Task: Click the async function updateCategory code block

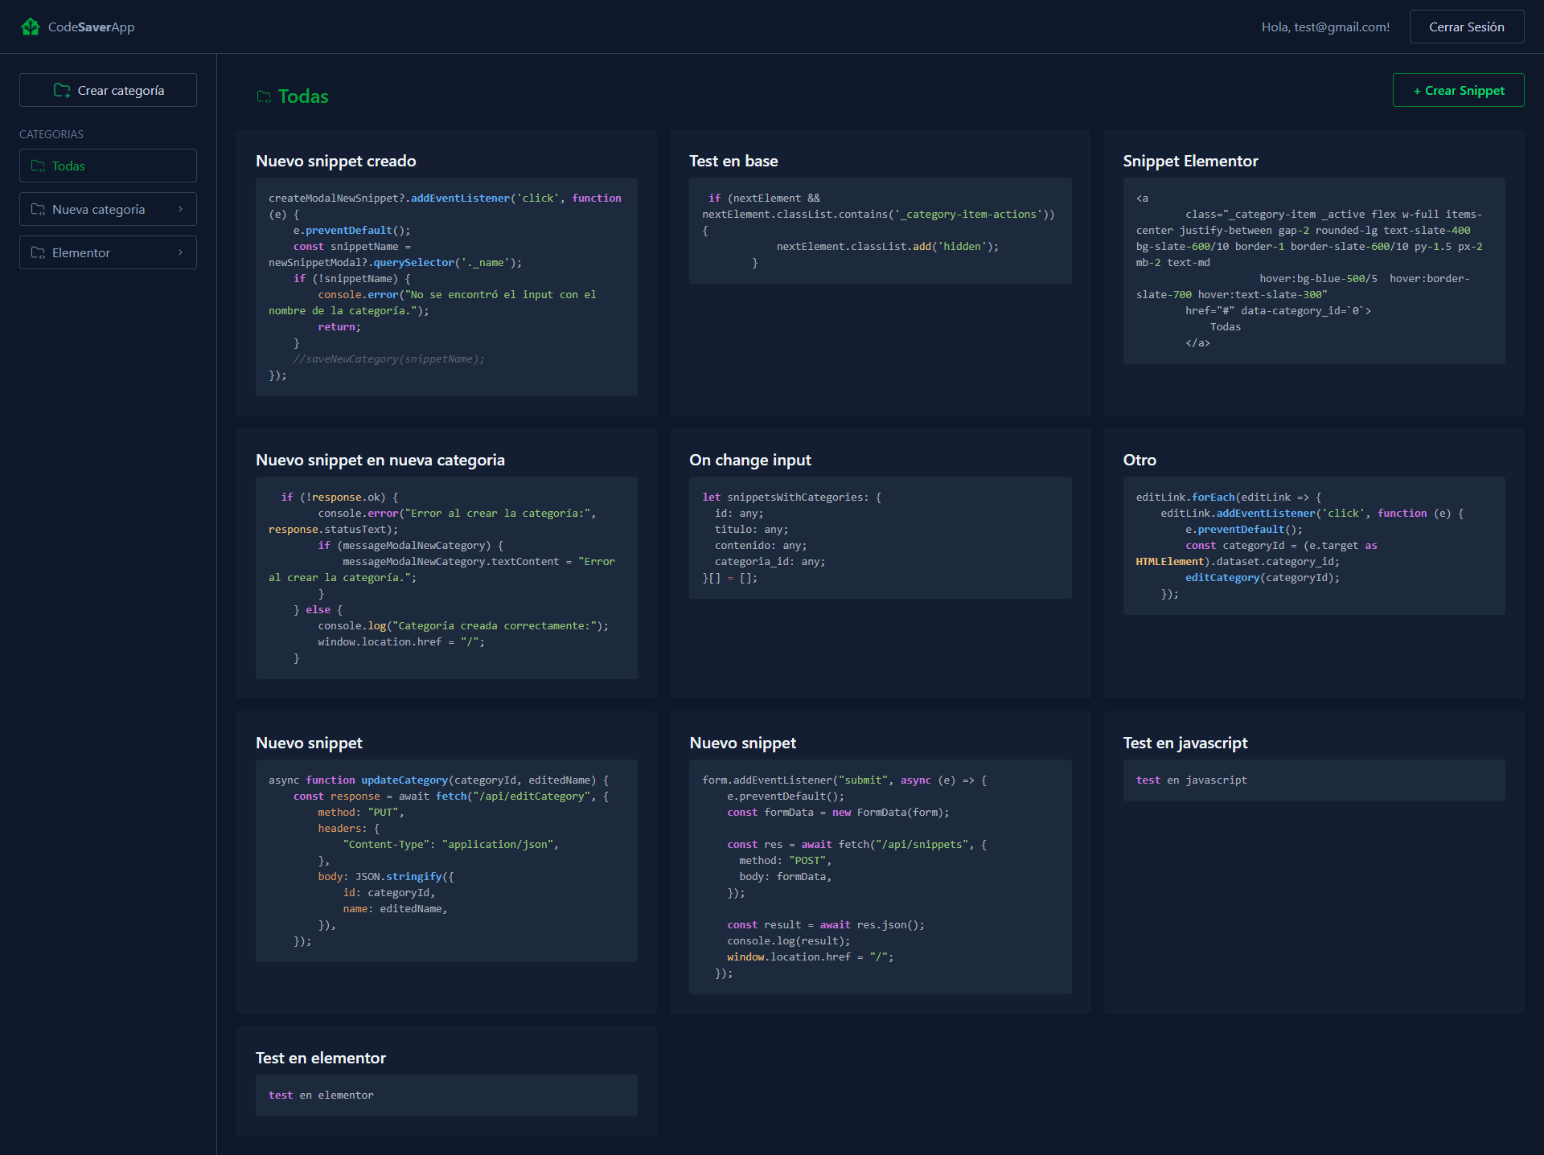Action: [x=446, y=861]
